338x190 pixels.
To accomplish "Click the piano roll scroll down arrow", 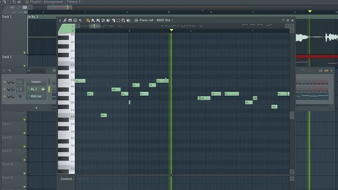I will 292,172.
